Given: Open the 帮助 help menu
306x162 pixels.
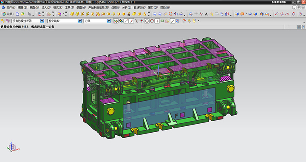Looking at the screenshot, I should pyautogui.click(x=165, y=7).
